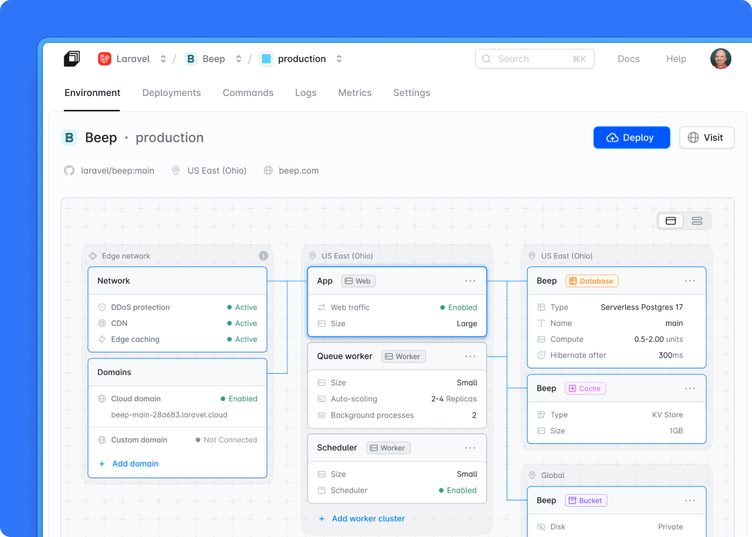
Task: Click the Database badge on the Beep card
Action: click(592, 281)
